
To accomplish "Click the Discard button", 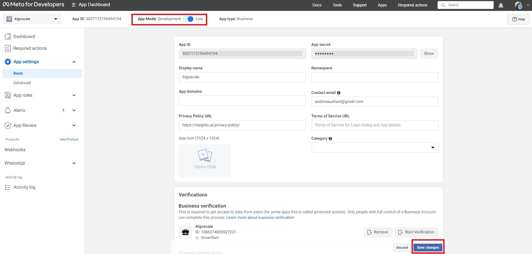I will pos(402,248).
